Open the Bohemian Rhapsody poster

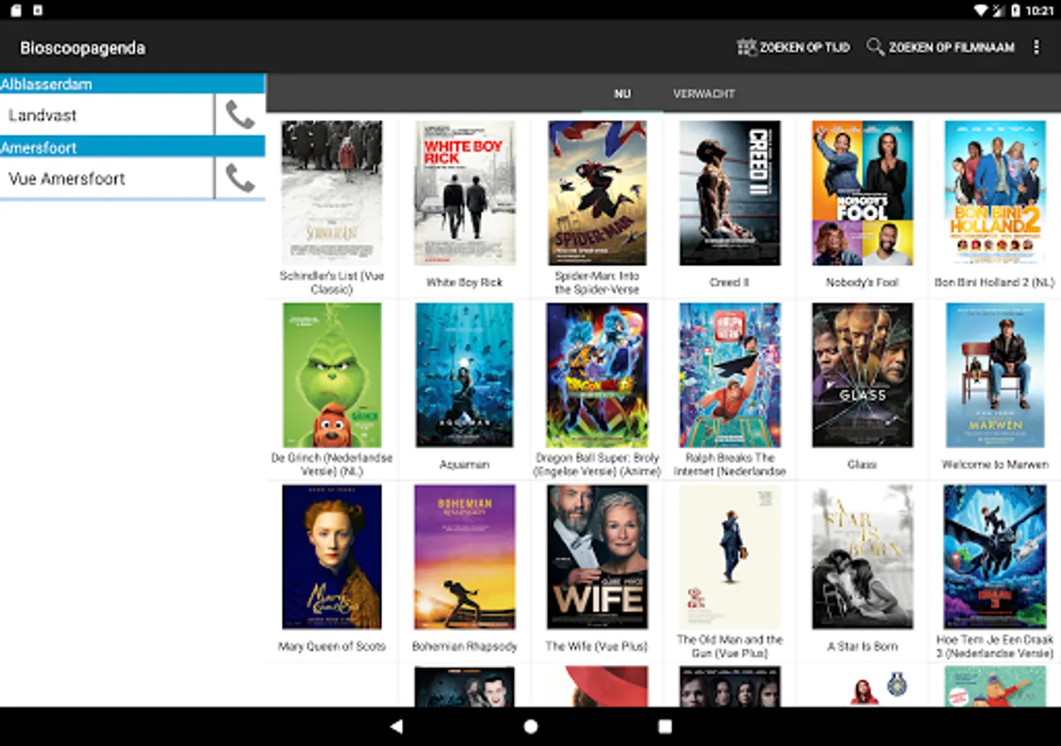tap(465, 557)
